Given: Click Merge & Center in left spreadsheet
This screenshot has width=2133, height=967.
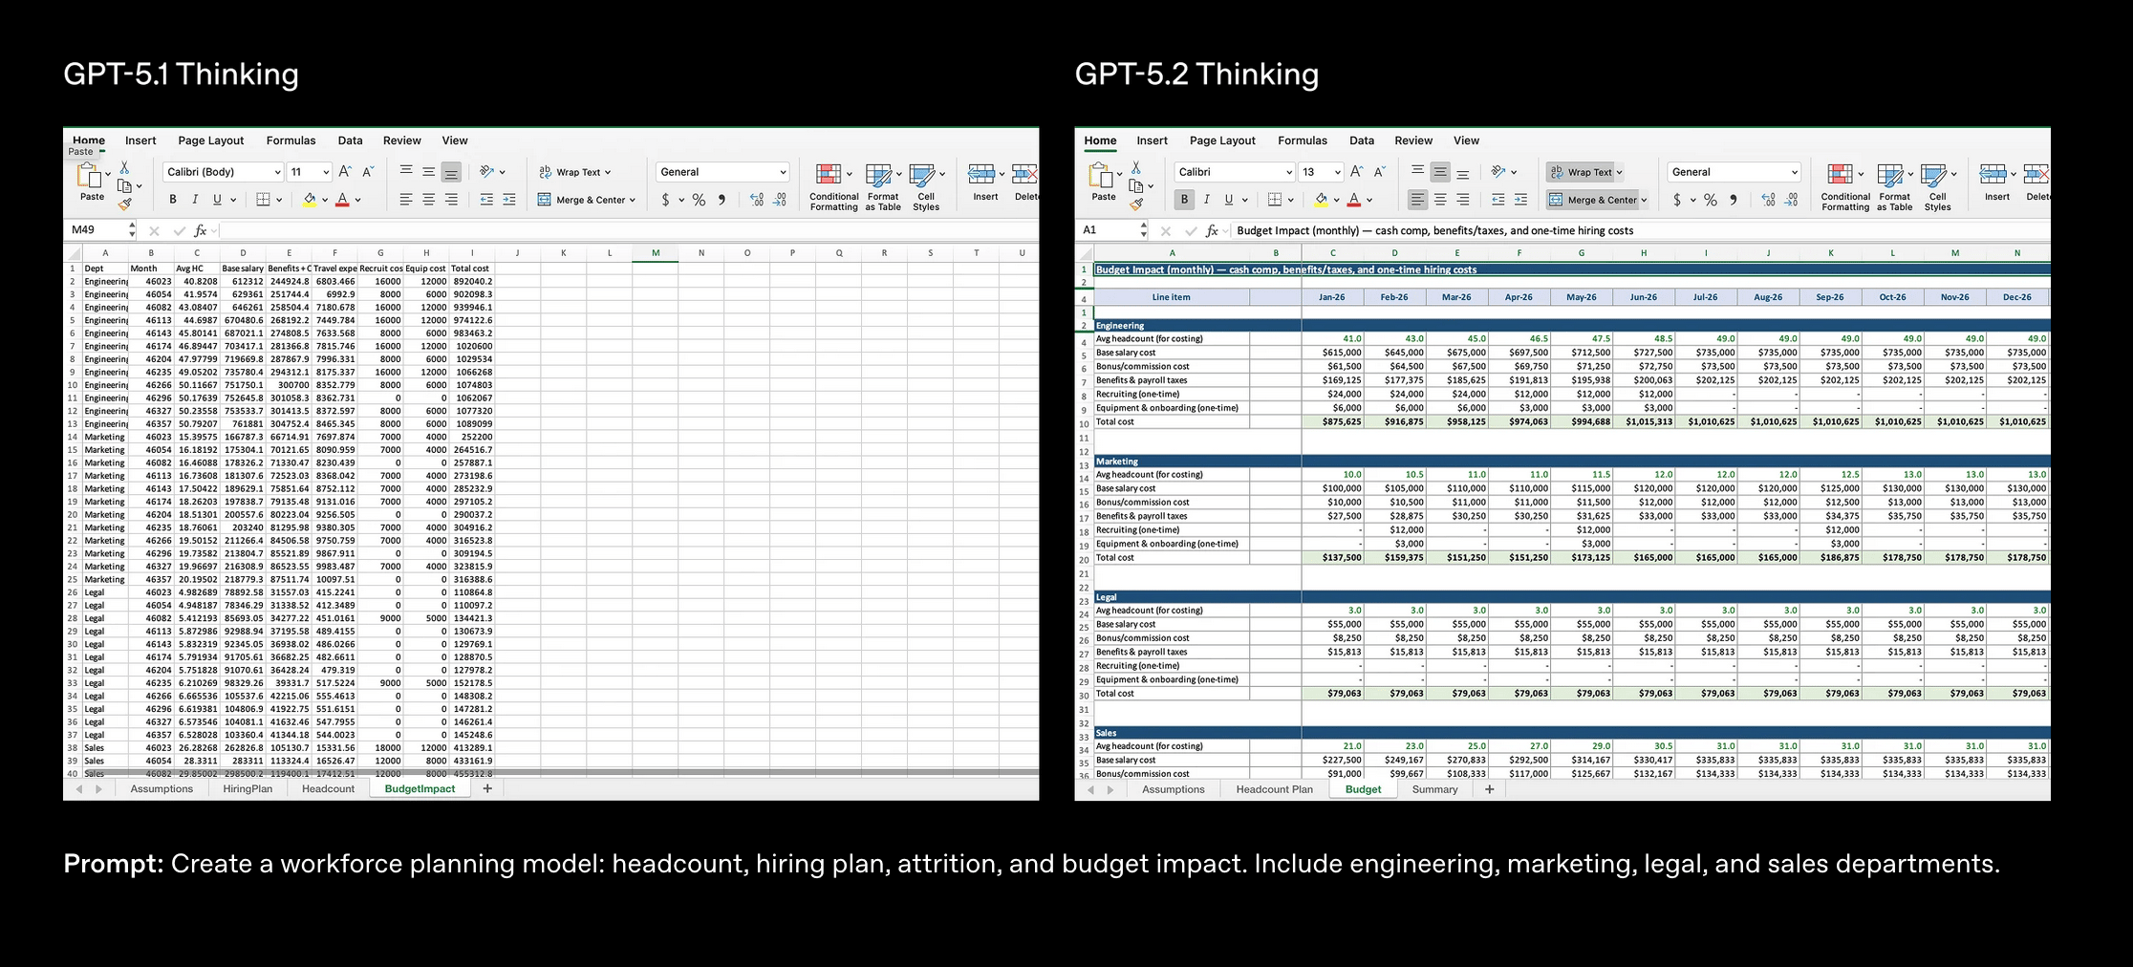Looking at the screenshot, I should (582, 200).
